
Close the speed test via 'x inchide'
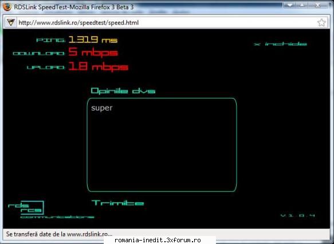(280, 44)
